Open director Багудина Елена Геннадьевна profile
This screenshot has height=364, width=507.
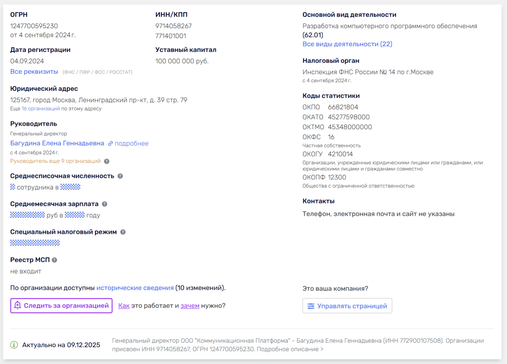[x=57, y=143]
